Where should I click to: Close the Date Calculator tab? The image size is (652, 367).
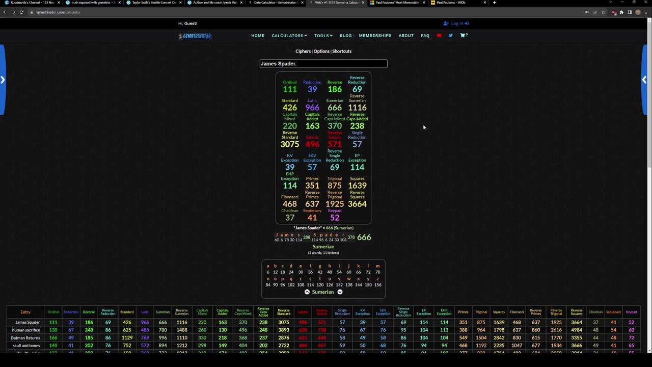[x=302, y=3]
